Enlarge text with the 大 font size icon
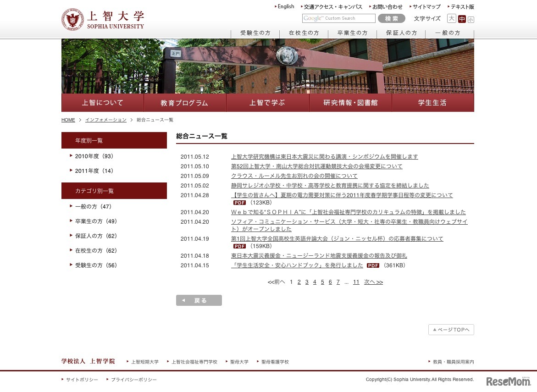The image size is (537, 392). (451, 19)
